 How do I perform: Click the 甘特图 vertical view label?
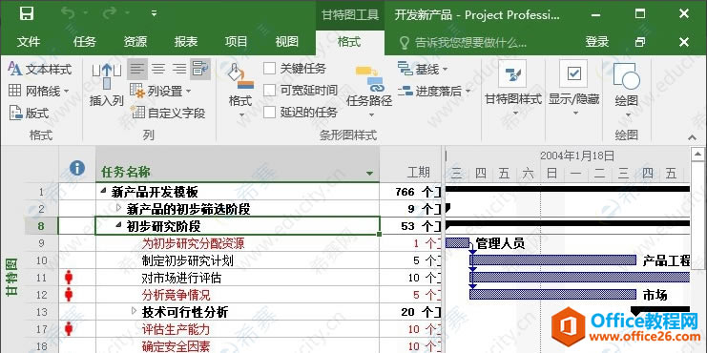(11, 277)
